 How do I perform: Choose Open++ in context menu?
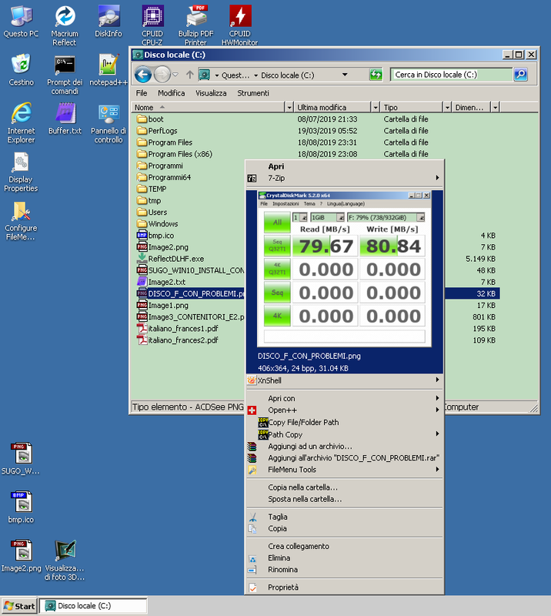pyautogui.click(x=345, y=410)
